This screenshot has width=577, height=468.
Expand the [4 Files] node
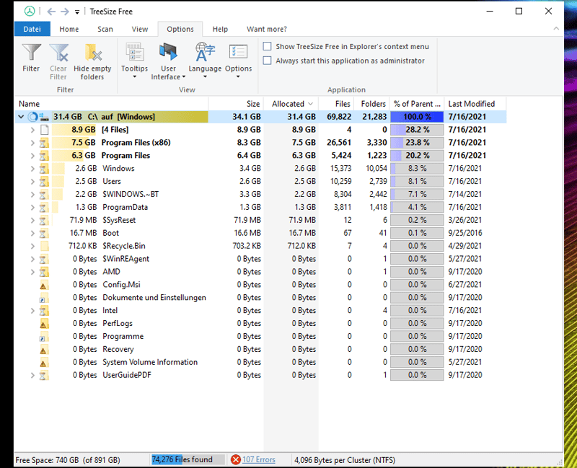pos(32,130)
